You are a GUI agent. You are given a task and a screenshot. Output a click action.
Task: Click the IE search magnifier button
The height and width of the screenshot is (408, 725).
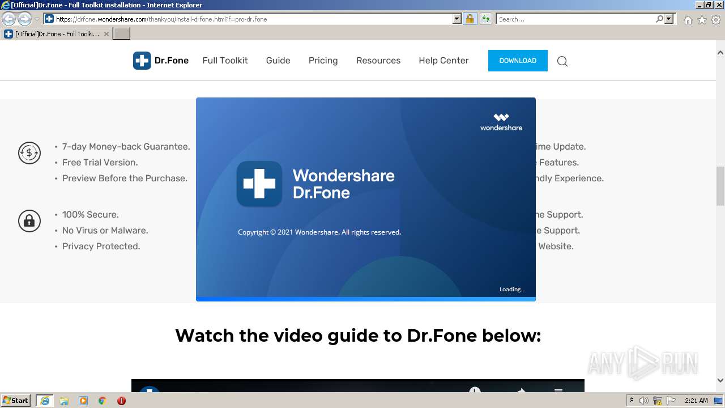[x=659, y=19]
